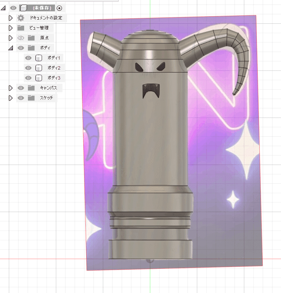
Task: Activate the radio button next to (未保存)
Action: pyautogui.click(x=60, y=8)
